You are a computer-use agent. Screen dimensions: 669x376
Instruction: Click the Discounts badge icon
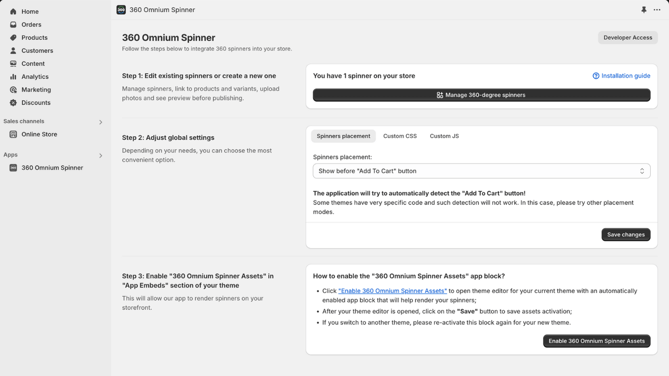point(13,103)
